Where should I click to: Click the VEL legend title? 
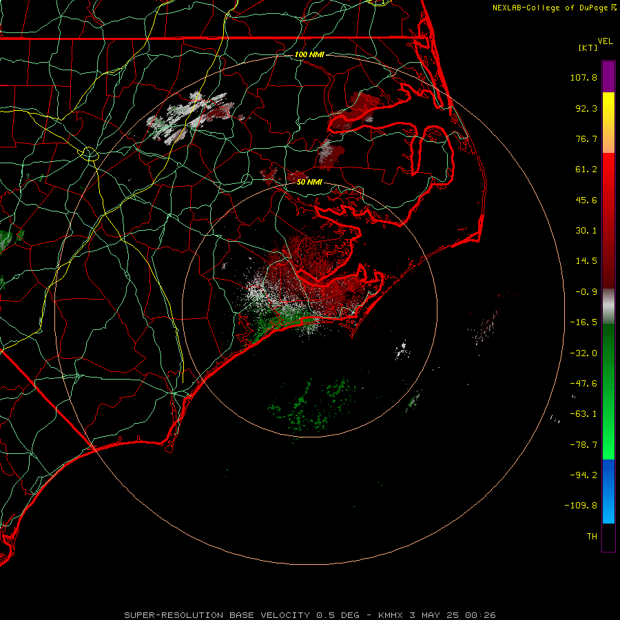tap(606, 41)
